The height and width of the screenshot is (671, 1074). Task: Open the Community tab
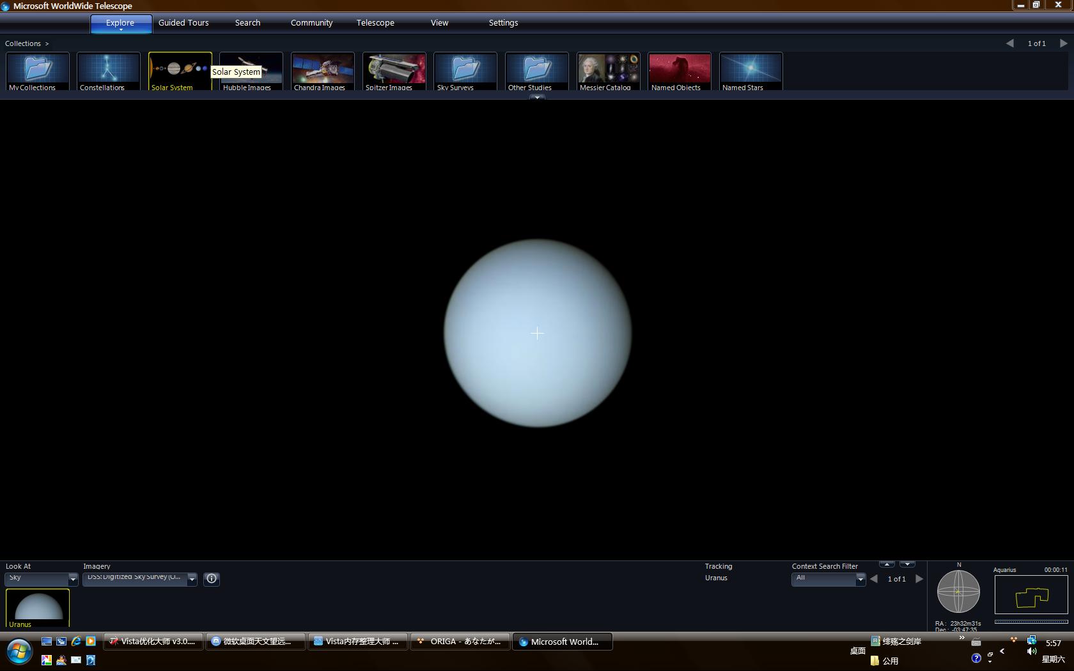(311, 22)
